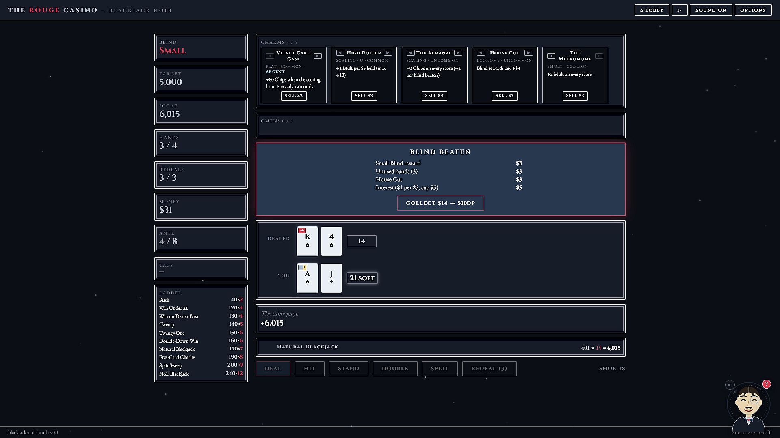Viewport: 780px width, 438px height.
Task: Select the Double-Down Win ladder row
Action: [201, 341]
